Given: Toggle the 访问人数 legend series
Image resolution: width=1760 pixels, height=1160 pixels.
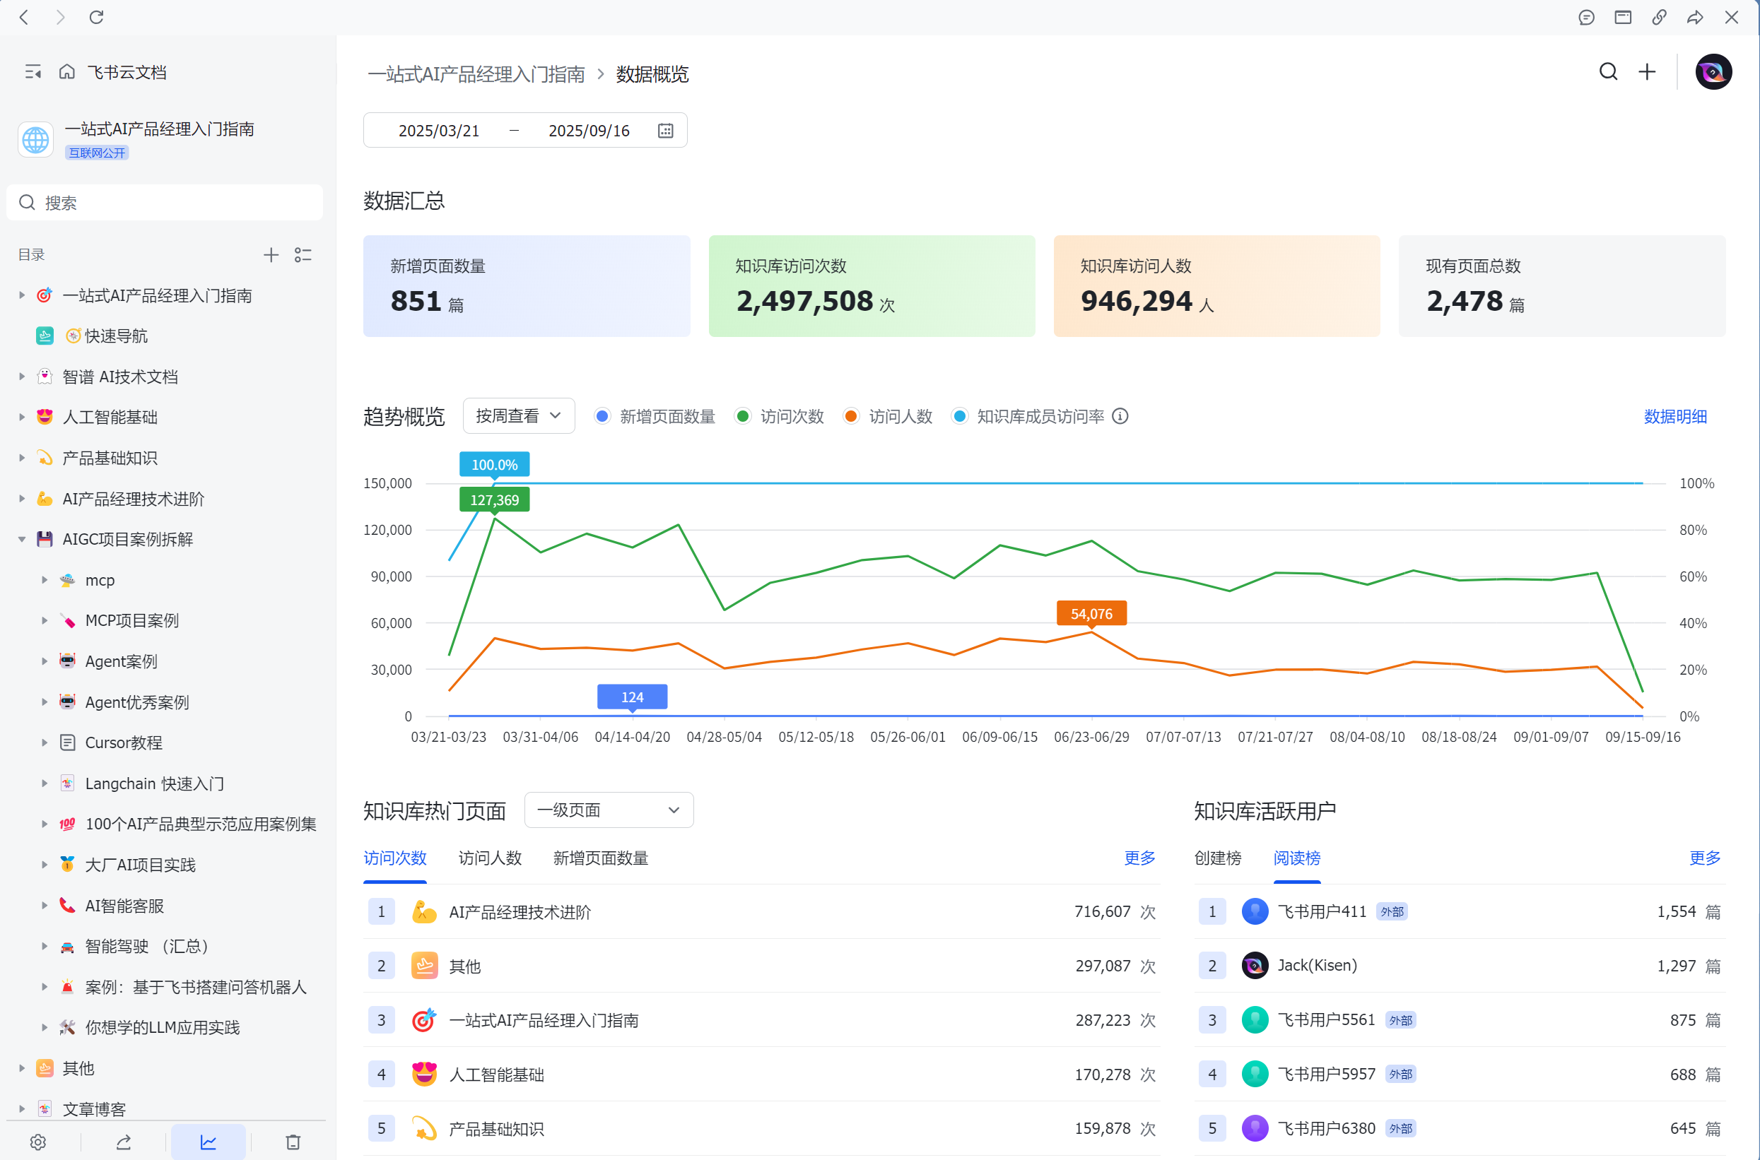Looking at the screenshot, I should pyautogui.click(x=887, y=417).
